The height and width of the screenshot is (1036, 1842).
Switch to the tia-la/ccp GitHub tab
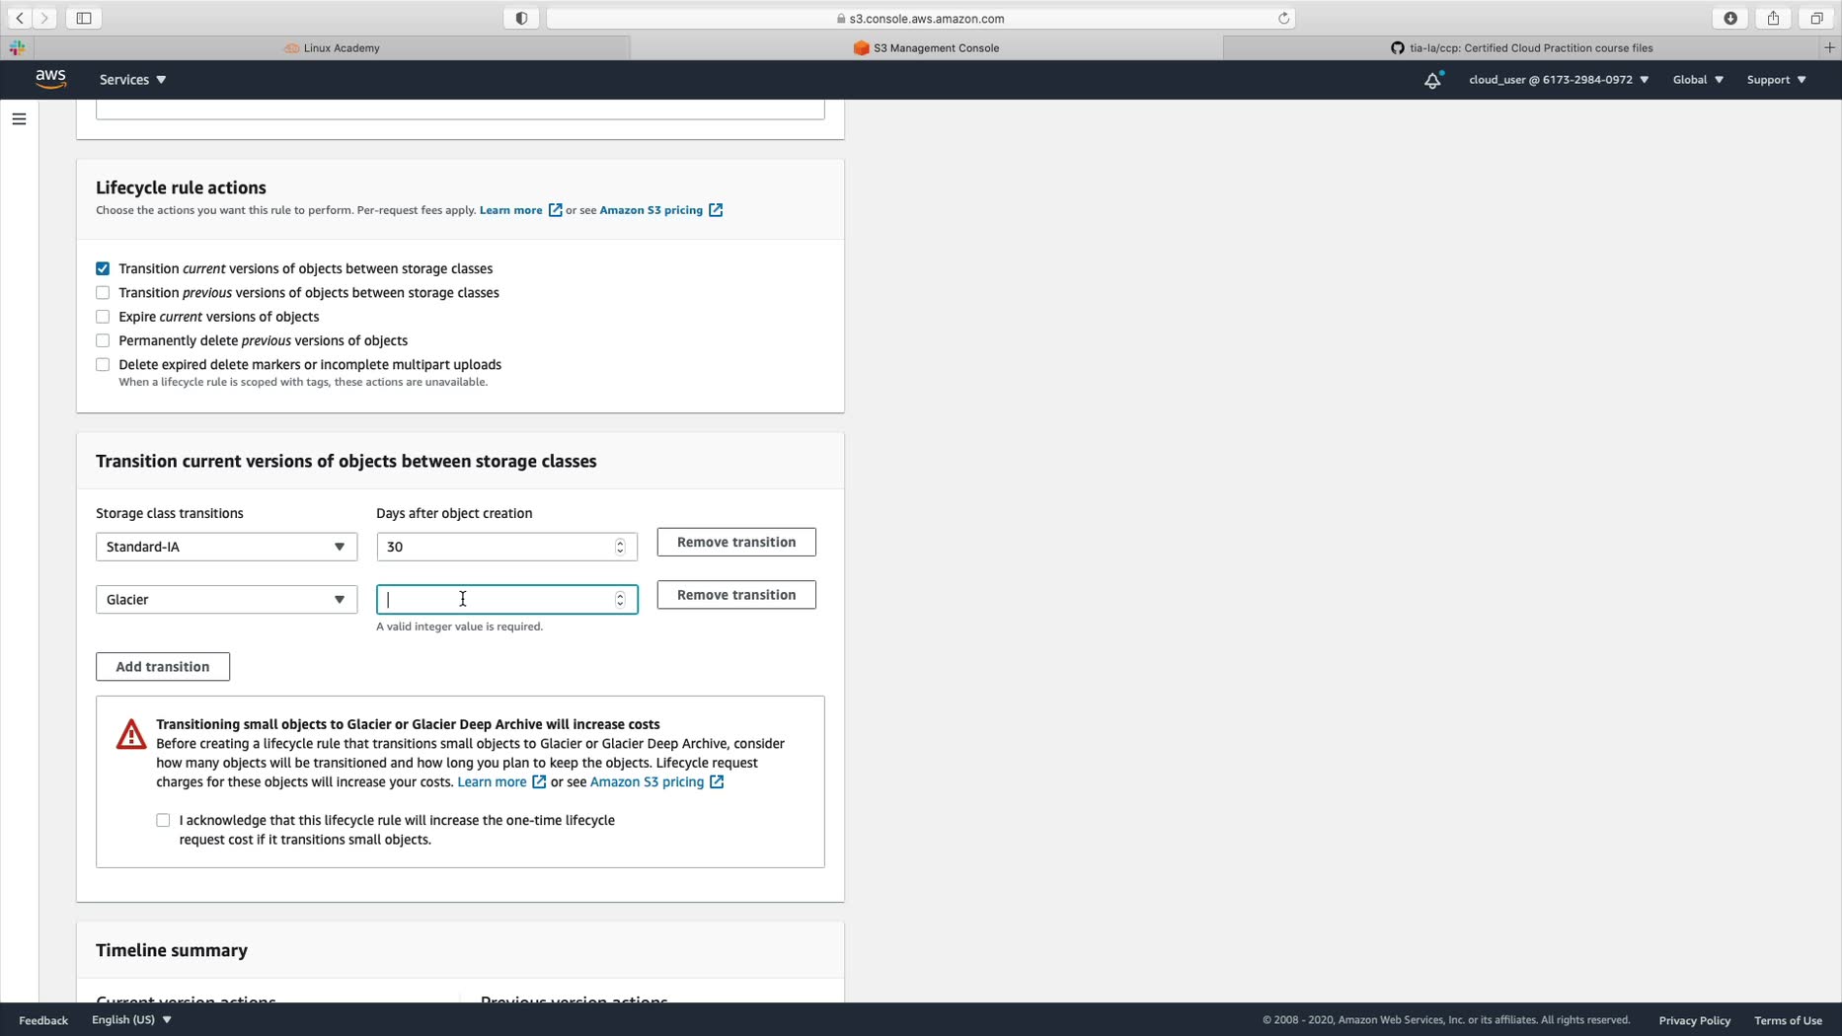[1521, 47]
